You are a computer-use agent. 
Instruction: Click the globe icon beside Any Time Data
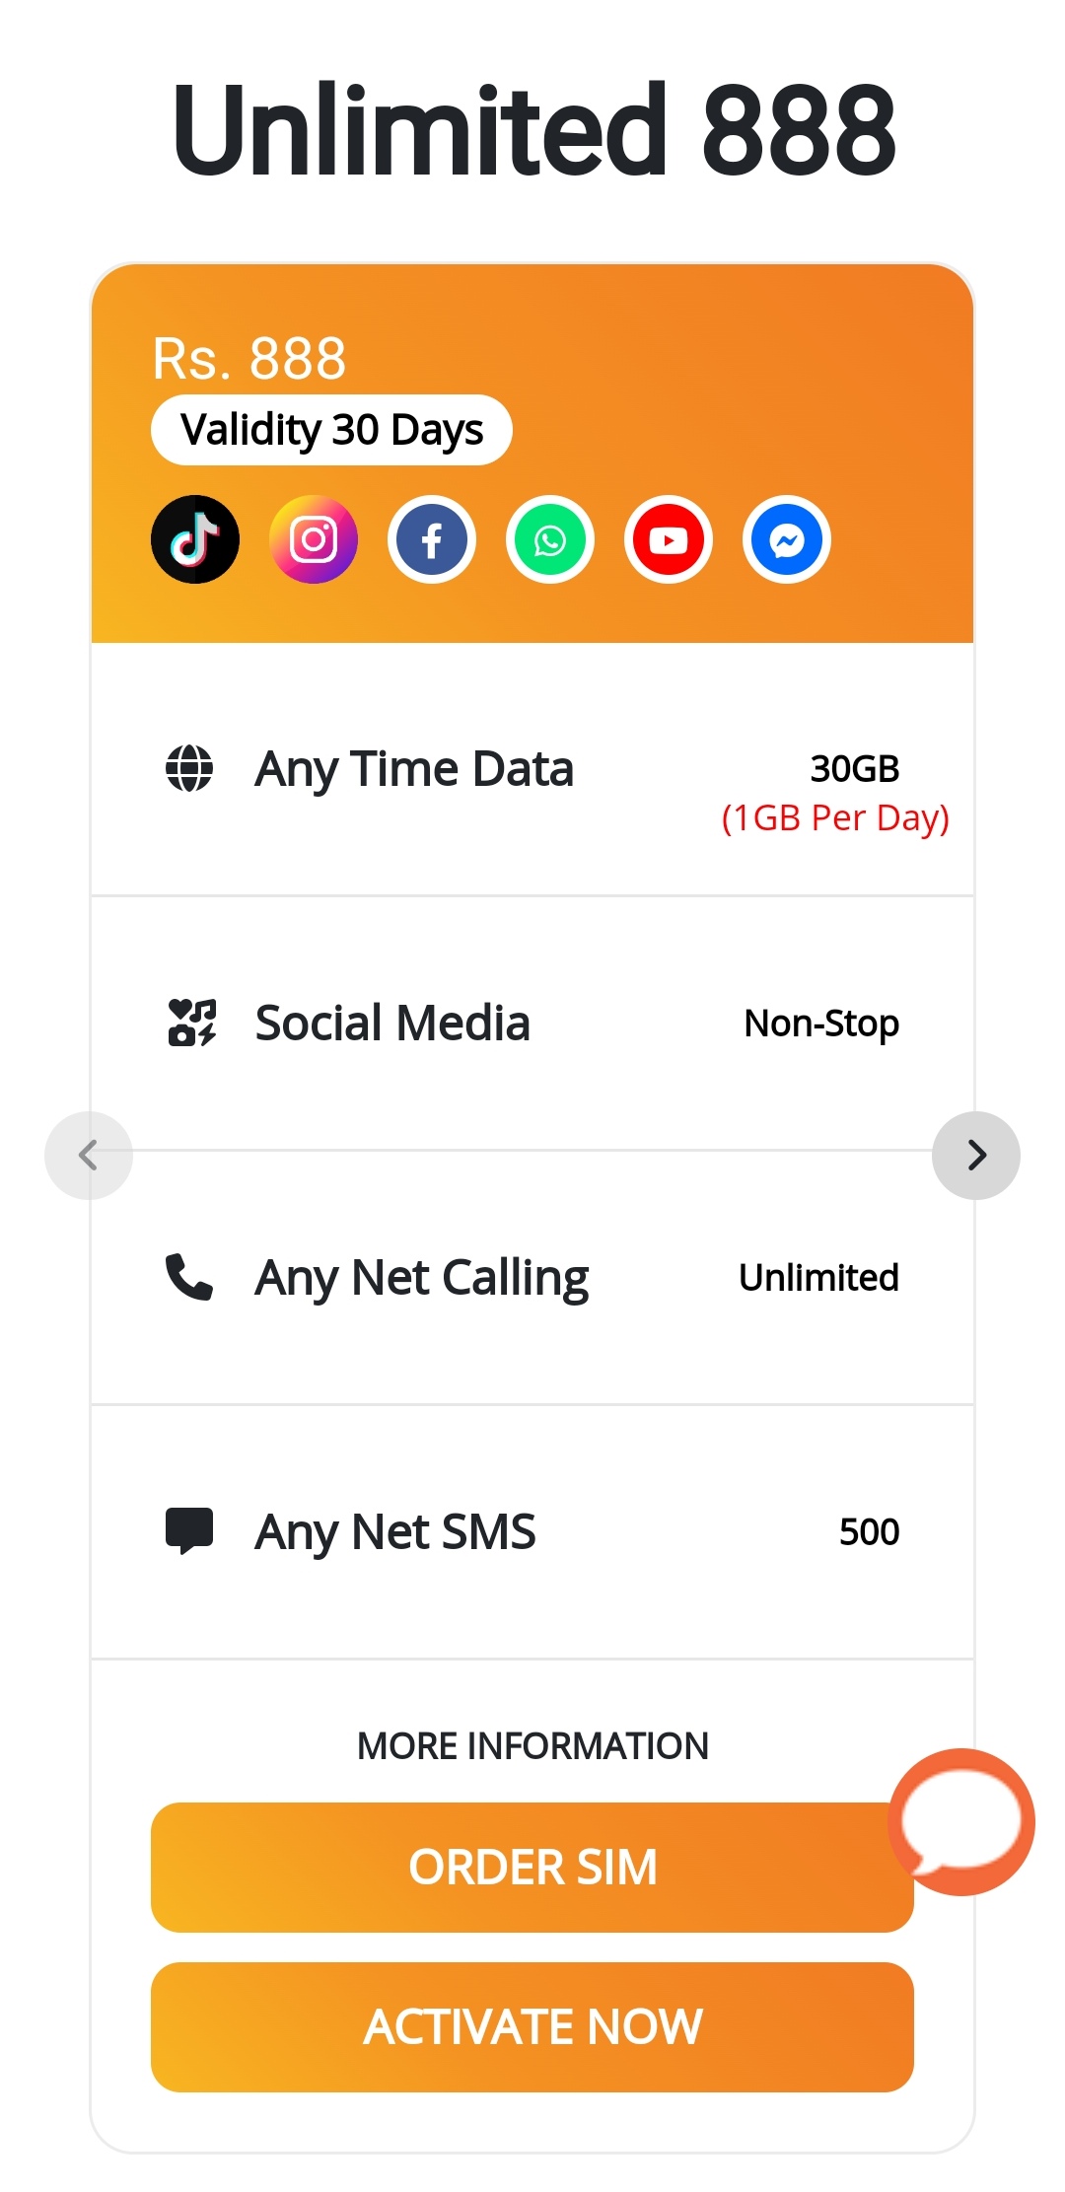coord(189,768)
